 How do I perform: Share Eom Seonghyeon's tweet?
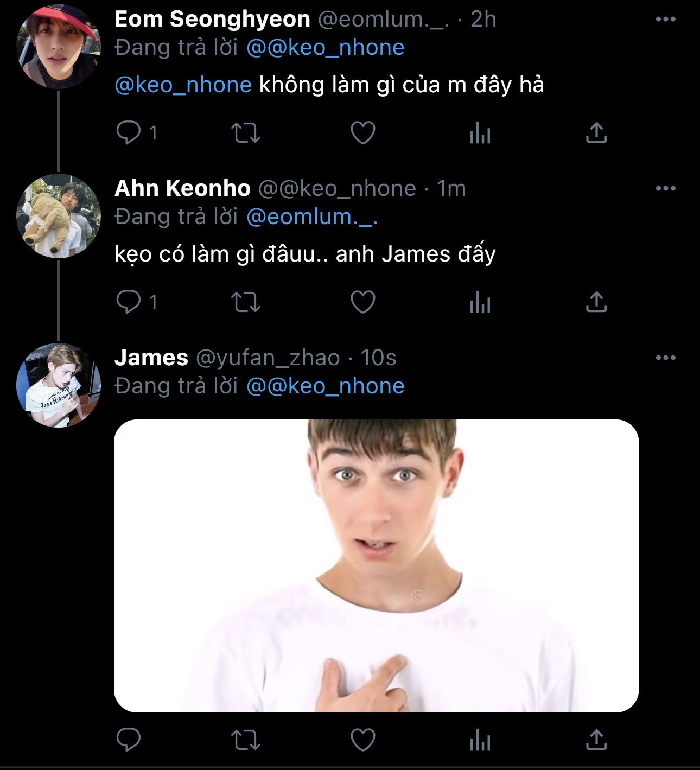[596, 132]
